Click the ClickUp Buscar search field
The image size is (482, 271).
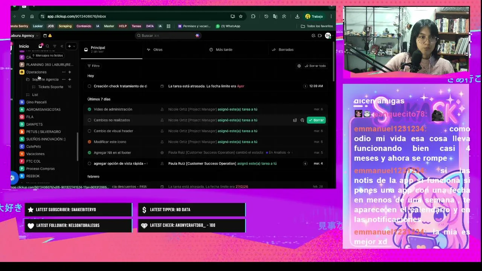(168, 35)
